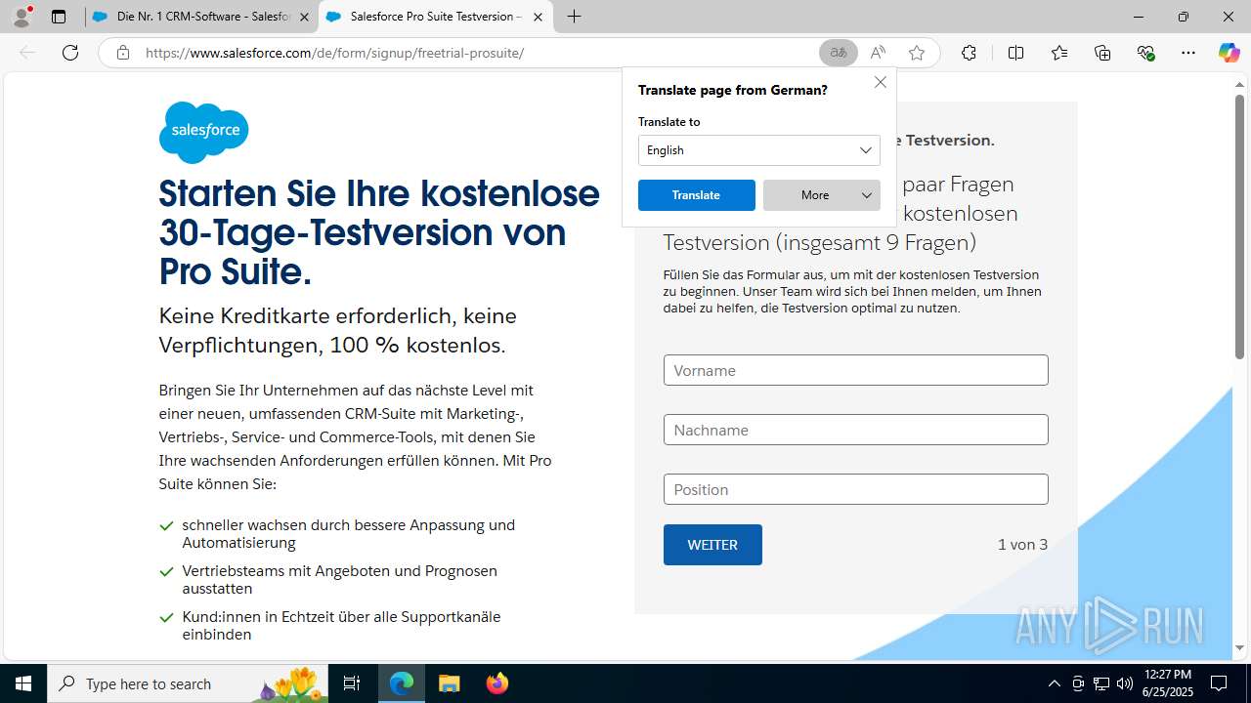Click the network tray icon
This screenshot has width=1251, height=703.
tap(1101, 683)
